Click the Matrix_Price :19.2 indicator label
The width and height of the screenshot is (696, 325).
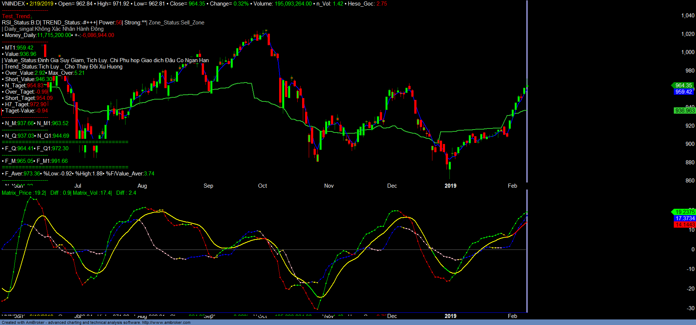(x=24, y=193)
